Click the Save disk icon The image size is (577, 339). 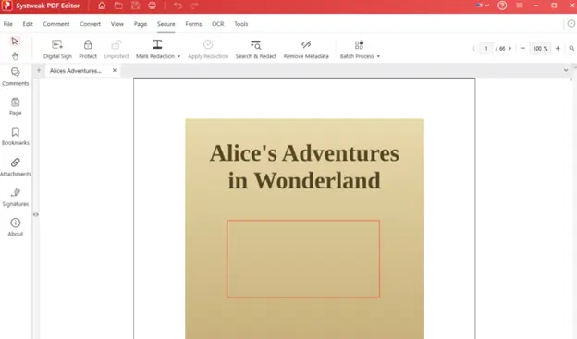(x=135, y=6)
